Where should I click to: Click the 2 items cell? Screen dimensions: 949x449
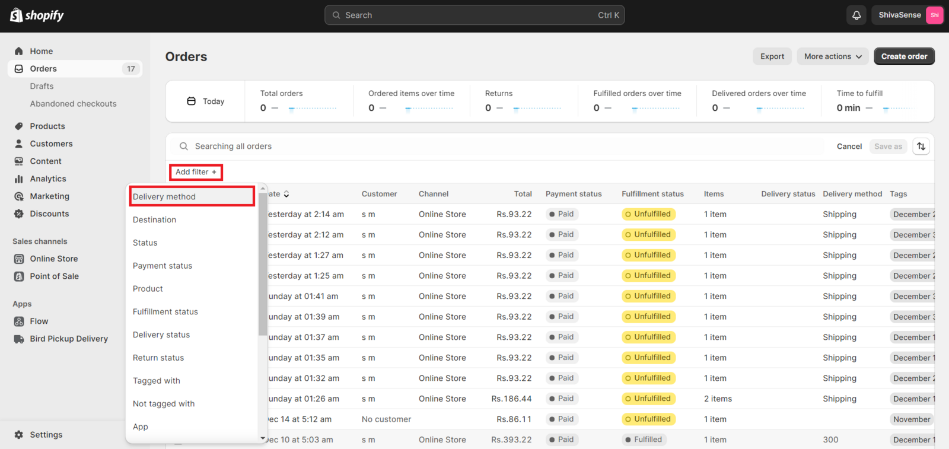(718, 399)
